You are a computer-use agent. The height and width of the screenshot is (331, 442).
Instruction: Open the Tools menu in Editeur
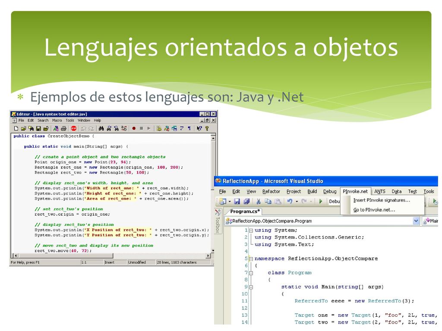(x=69, y=120)
